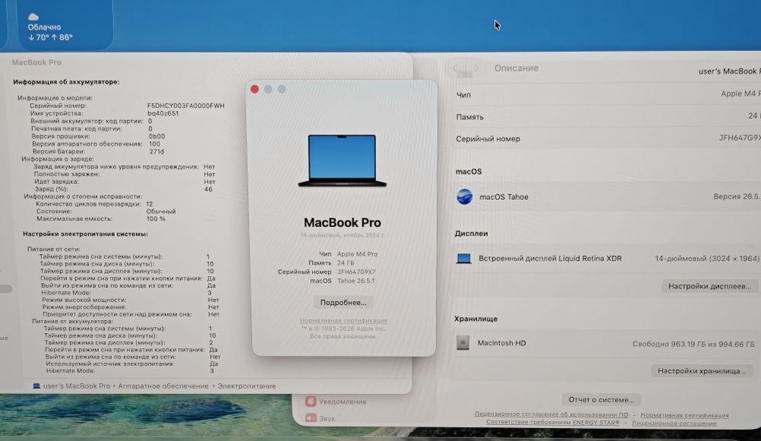Click the macOS Tahoe row text

(504, 197)
